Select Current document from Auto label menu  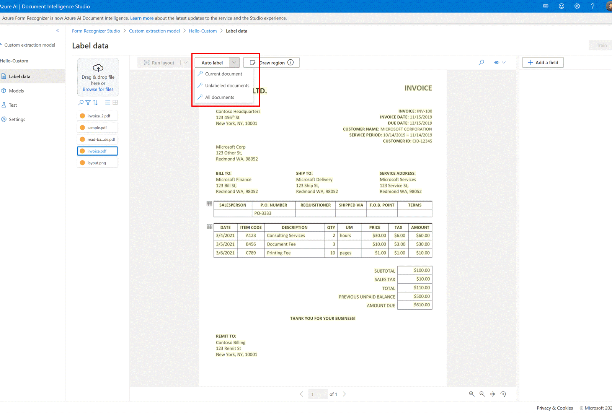(224, 74)
